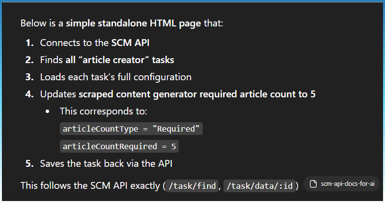Click "Saves the task back via the API"
Viewport: 385px width, 203px height.
[x=106, y=163]
